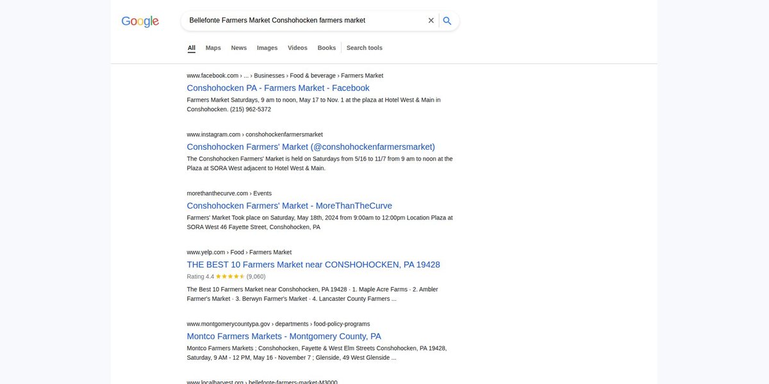The width and height of the screenshot is (769, 384).
Task: Switch to the Images tab
Action: 267,48
